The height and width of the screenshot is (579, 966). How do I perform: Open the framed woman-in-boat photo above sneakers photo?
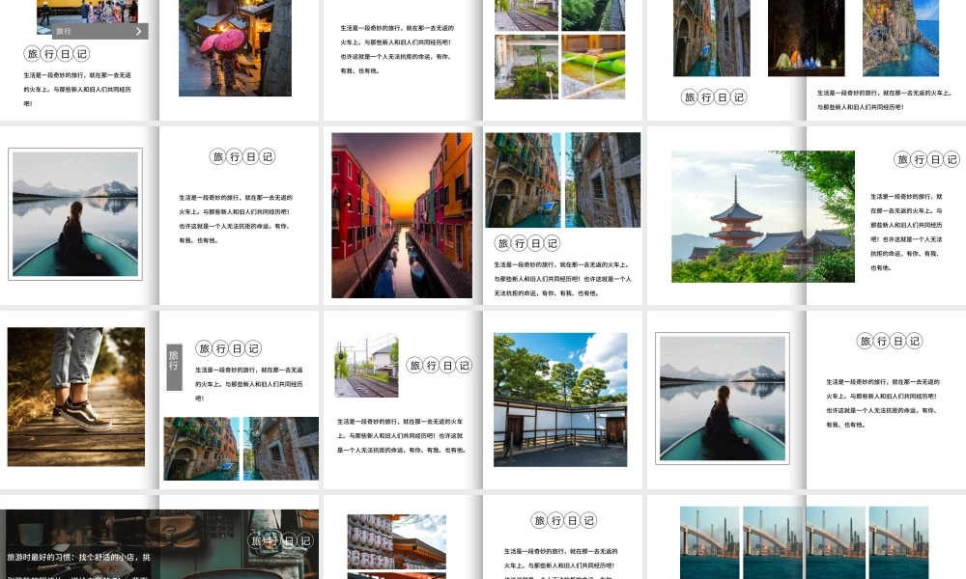pyautogui.click(x=75, y=214)
